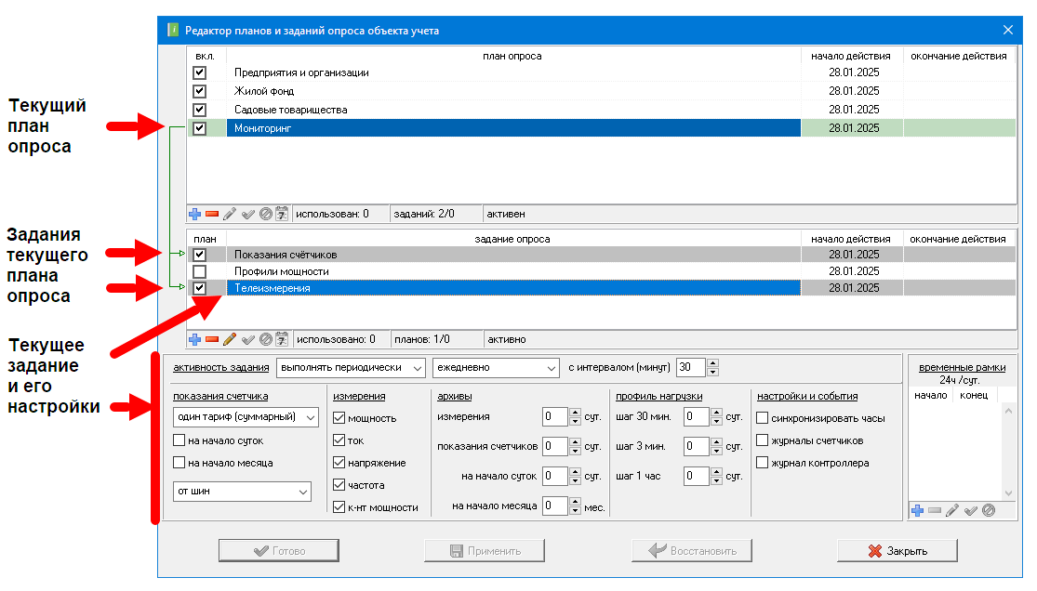
Task: Check the на начало месяца checkbox under показания счетчика
Action: [x=179, y=463]
